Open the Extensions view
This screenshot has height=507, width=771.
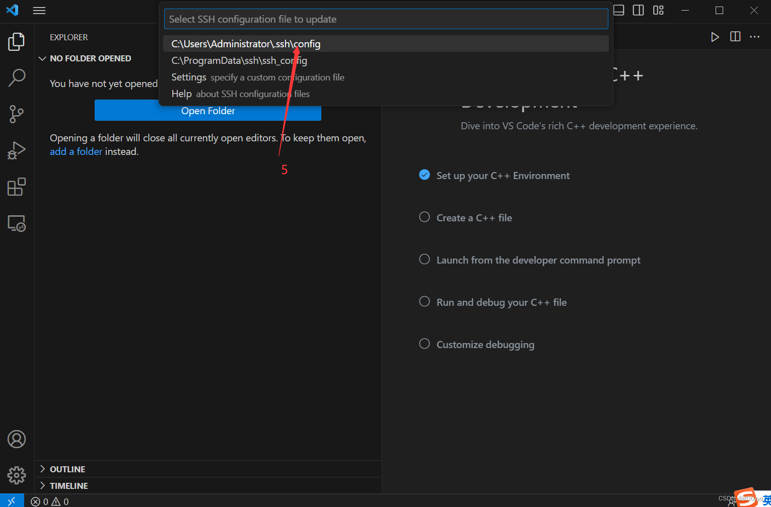coord(17,187)
